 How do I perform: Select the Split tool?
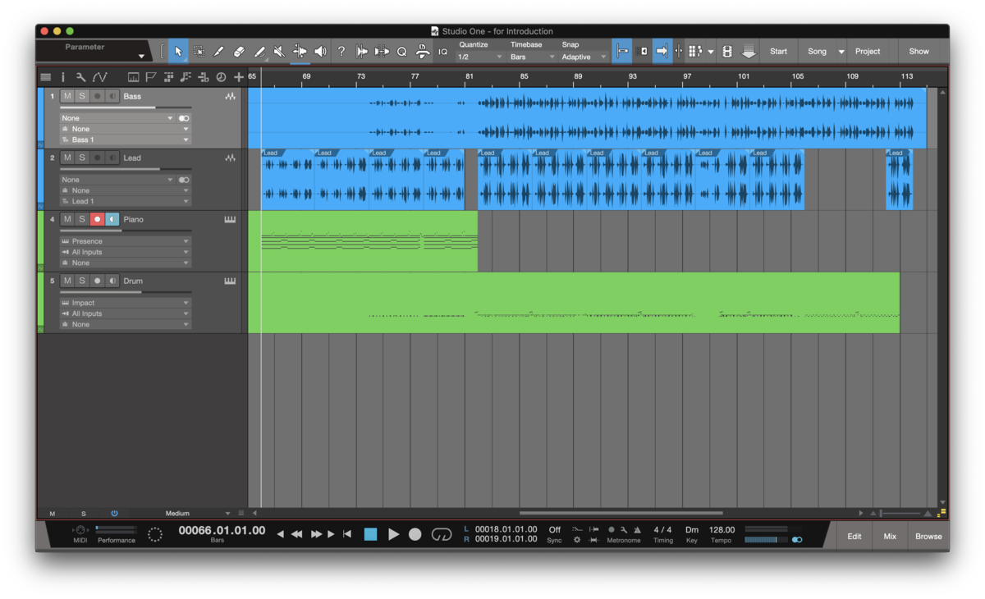click(219, 52)
